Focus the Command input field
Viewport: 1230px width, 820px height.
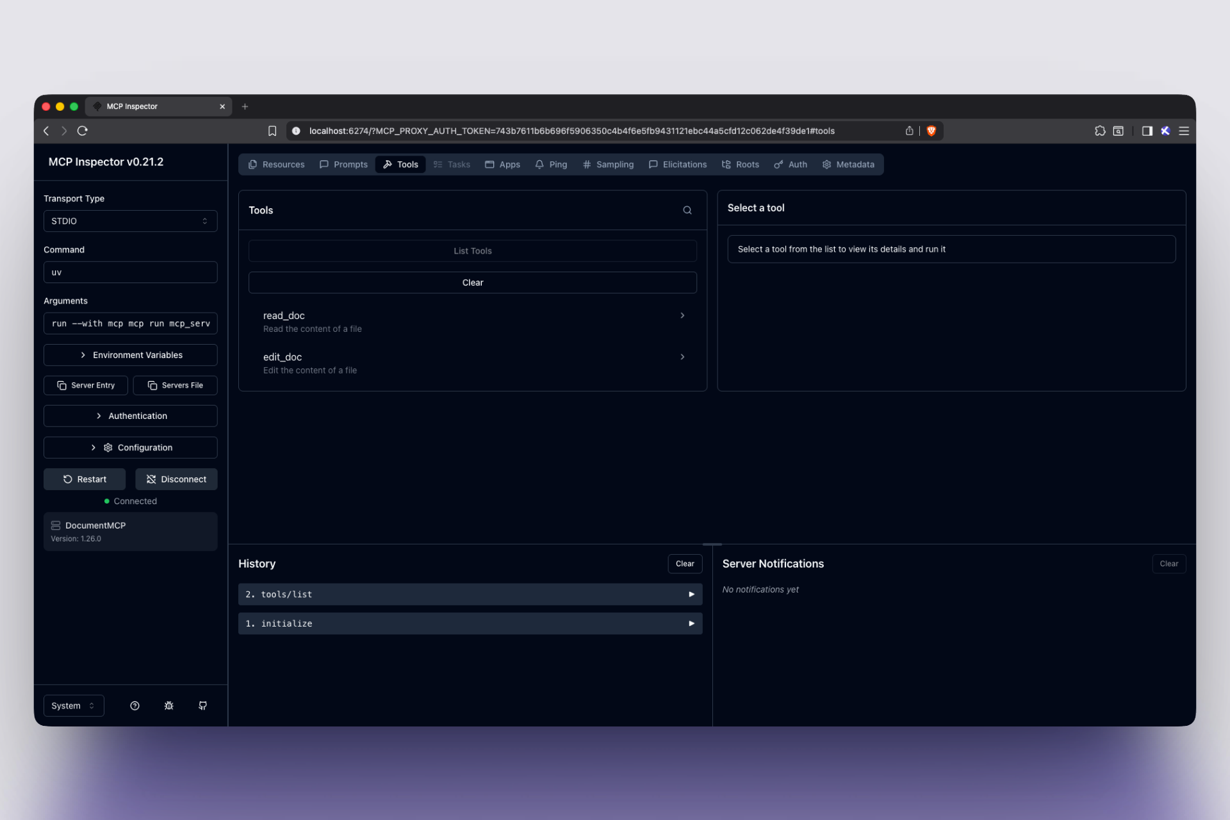130,272
